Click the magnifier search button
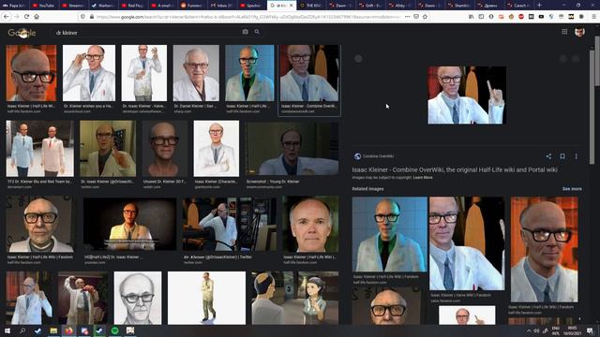Screen dimensions: 600x337 point(257,32)
